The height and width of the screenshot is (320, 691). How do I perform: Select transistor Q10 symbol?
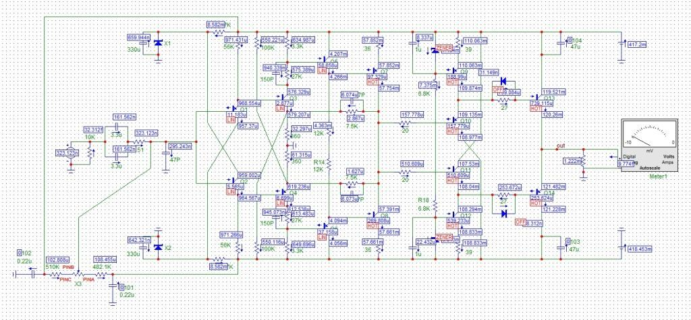pos(454,119)
